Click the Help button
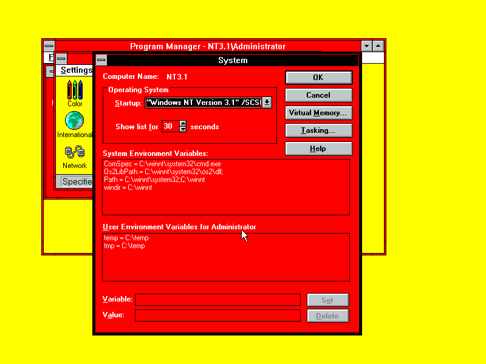Viewport: 486px width, 364px height. (318, 149)
